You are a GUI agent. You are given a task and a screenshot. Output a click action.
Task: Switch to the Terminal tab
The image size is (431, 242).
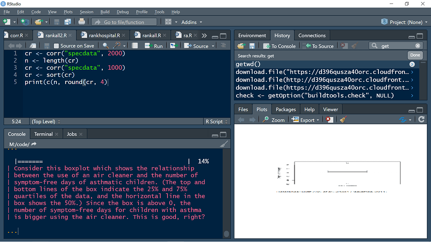click(43, 134)
